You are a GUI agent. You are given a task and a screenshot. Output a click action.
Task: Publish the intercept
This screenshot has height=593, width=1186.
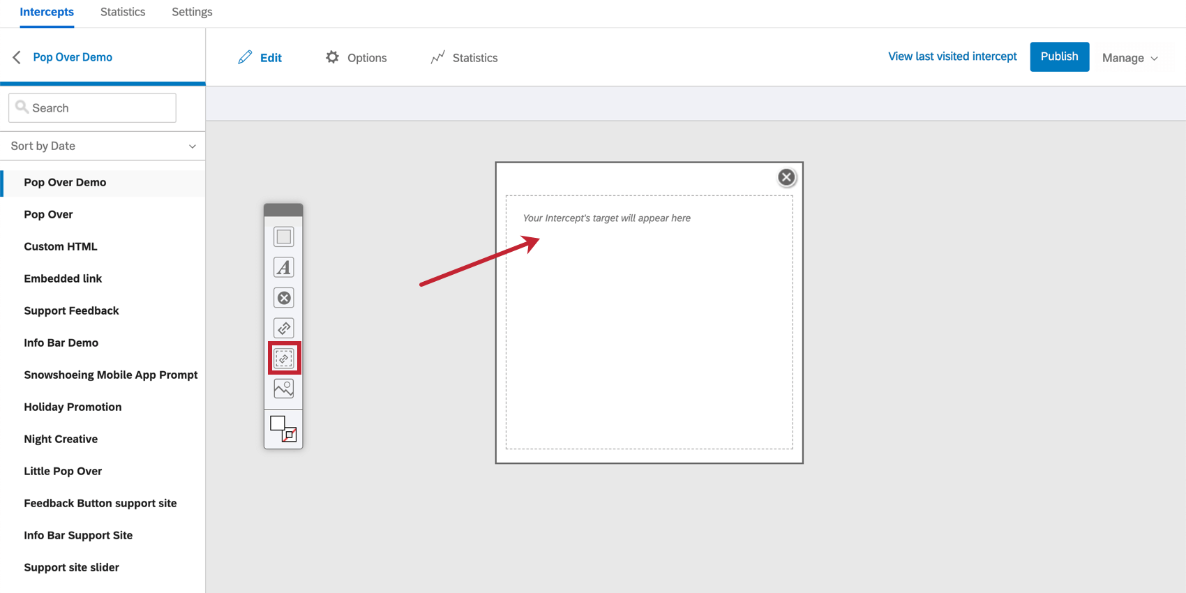(x=1059, y=57)
